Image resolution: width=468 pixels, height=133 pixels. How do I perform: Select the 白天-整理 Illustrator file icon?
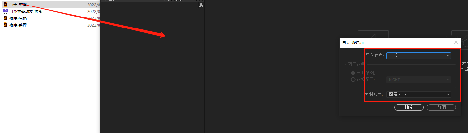click(5, 5)
